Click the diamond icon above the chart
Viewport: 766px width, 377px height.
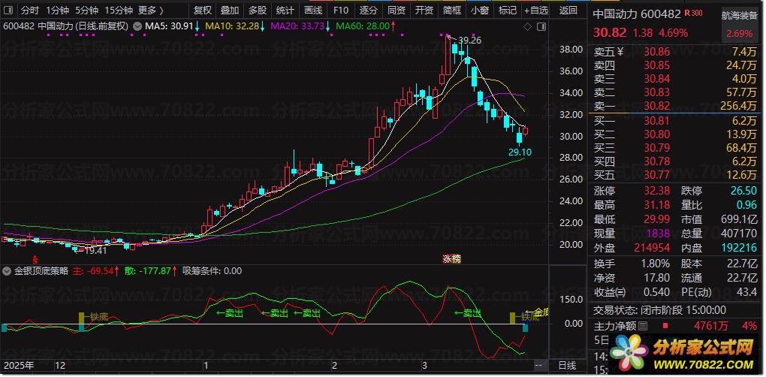point(527,27)
